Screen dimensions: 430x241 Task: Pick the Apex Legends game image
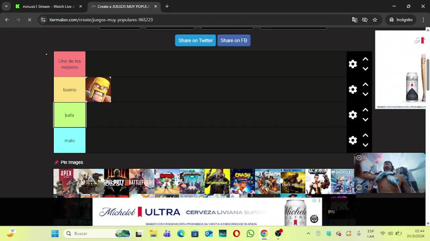coord(66,181)
